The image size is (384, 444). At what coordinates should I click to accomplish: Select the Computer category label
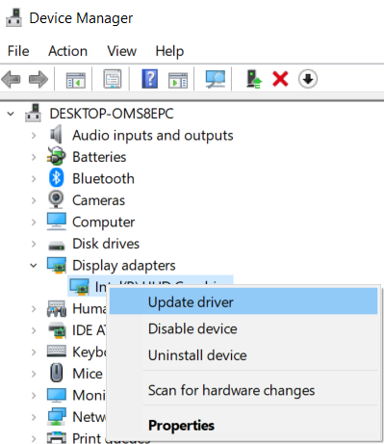pyautogui.click(x=104, y=222)
